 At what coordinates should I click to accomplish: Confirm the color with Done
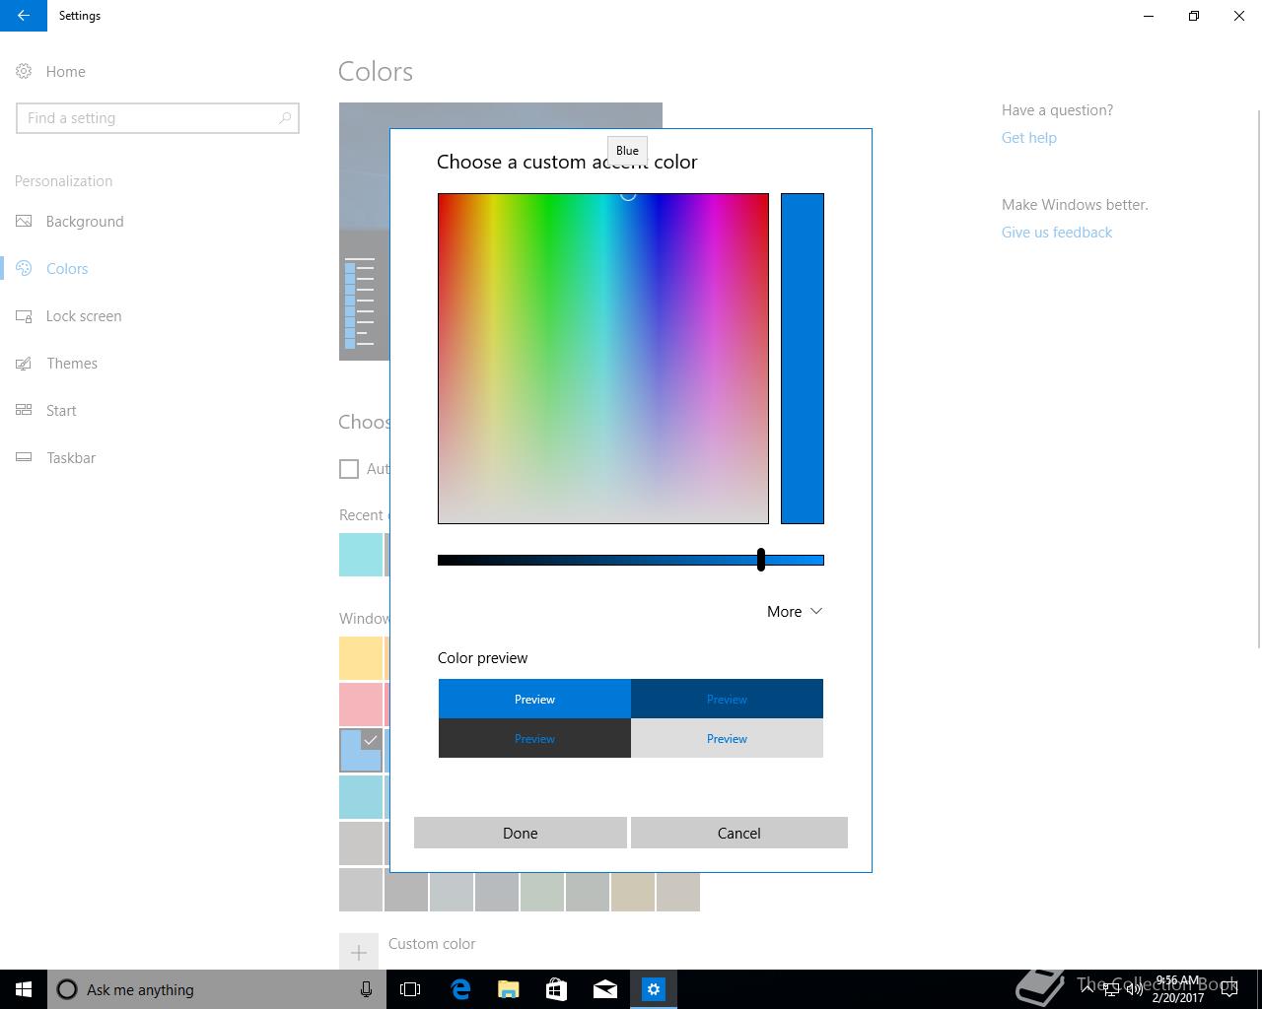521,833
